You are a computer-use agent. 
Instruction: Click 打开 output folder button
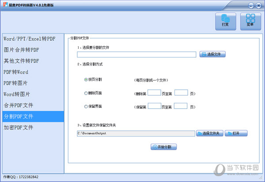coord(236,133)
